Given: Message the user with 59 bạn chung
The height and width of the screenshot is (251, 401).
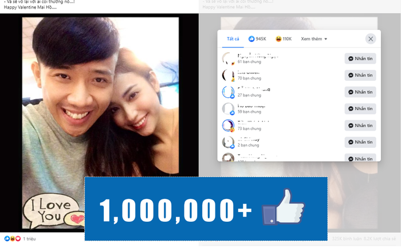Looking at the screenshot, I should (x=360, y=109).
